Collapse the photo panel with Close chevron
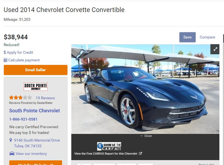The width and height of the screenshot is (224, 165). tap(146, 136)
